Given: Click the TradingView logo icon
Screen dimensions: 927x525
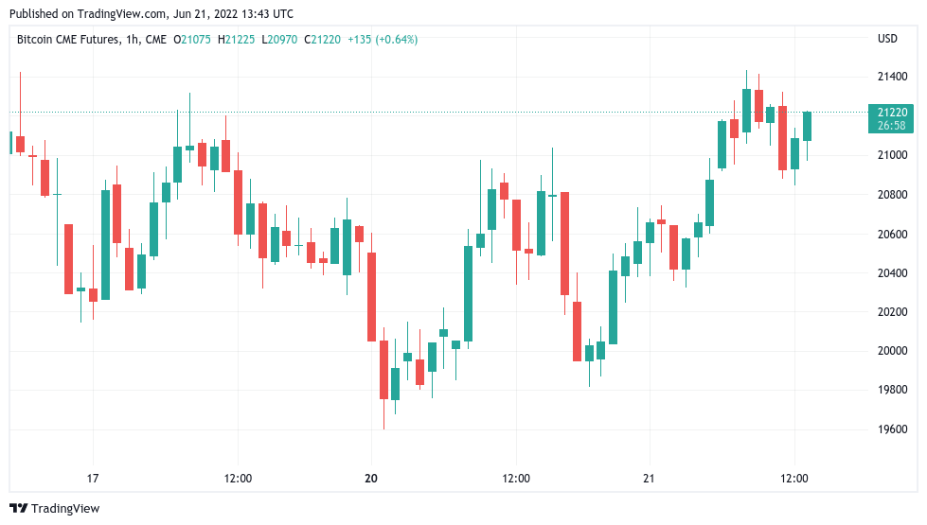Looking at the screenshot, I should (18, 509).
